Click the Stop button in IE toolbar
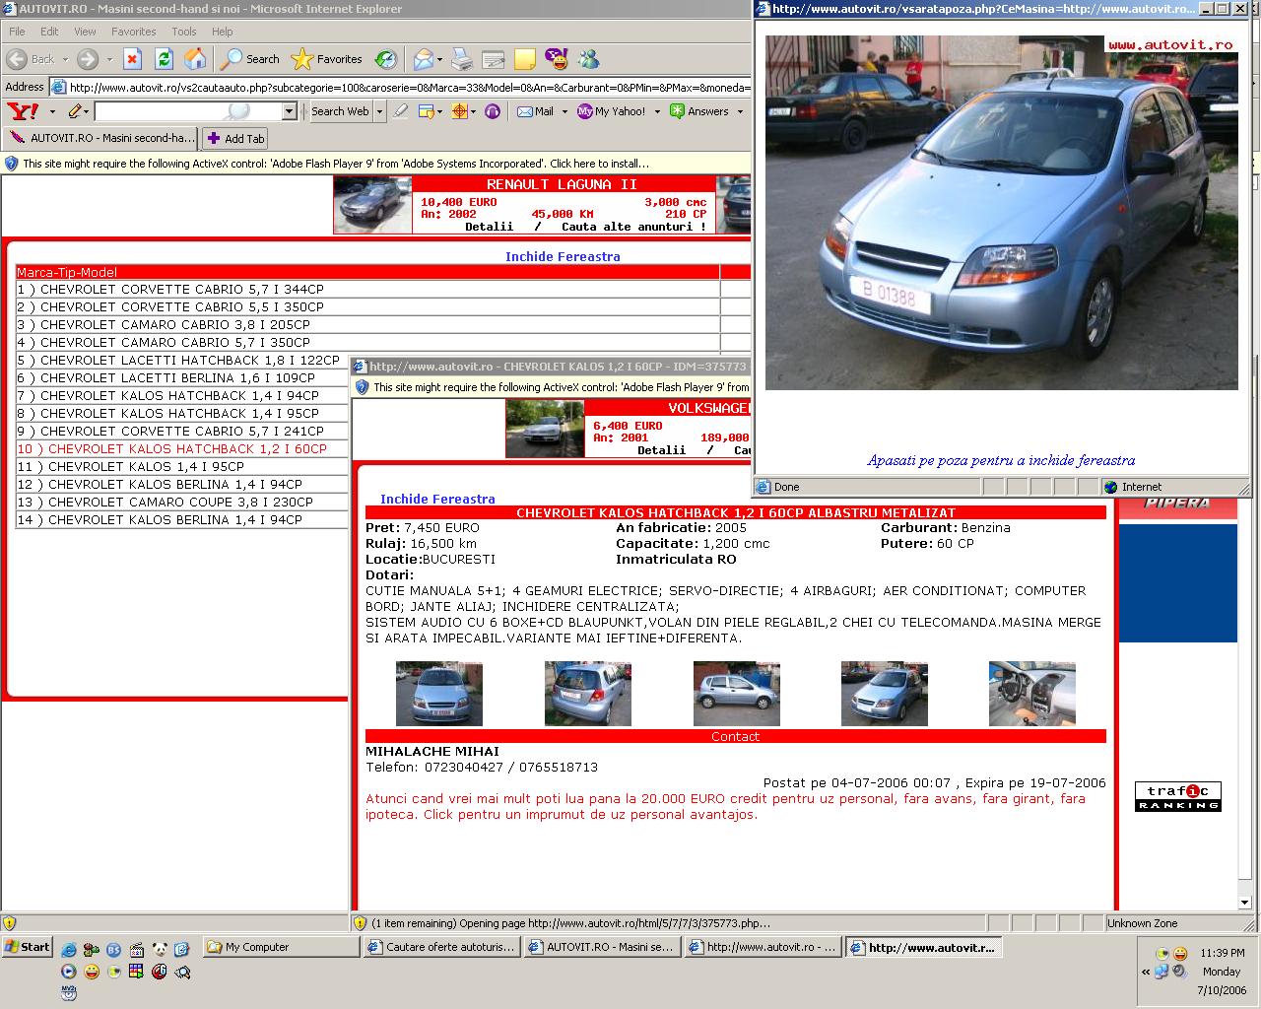Image resolution: width=1261 pixels, height=1009 pixels. tap(132, 59)
